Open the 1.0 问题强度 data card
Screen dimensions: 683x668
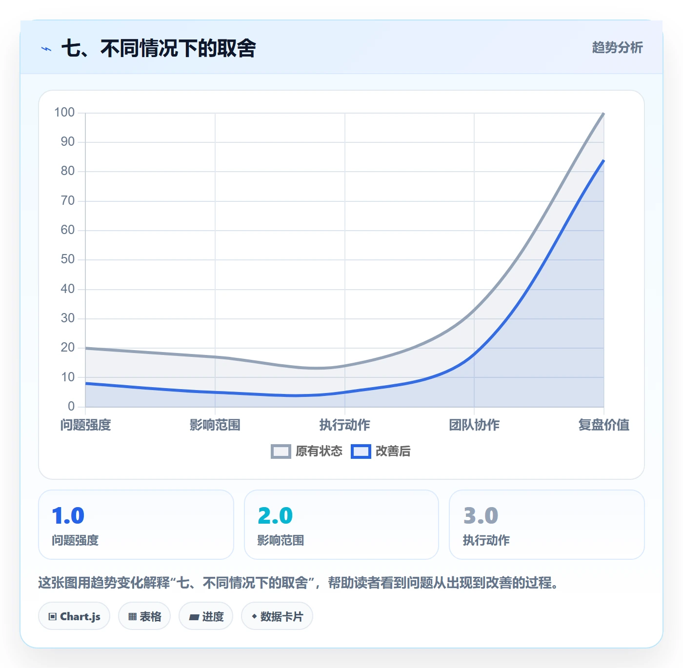point(136,525)
